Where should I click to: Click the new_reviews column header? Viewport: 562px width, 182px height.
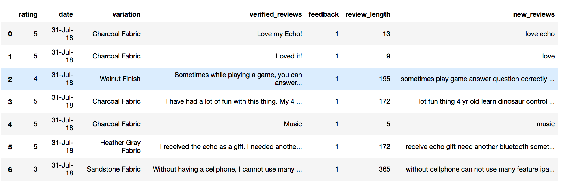tap(534, 14)
